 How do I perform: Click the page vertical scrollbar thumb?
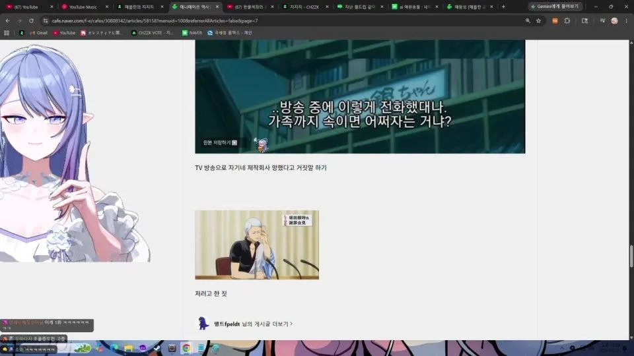coord(631,256)
